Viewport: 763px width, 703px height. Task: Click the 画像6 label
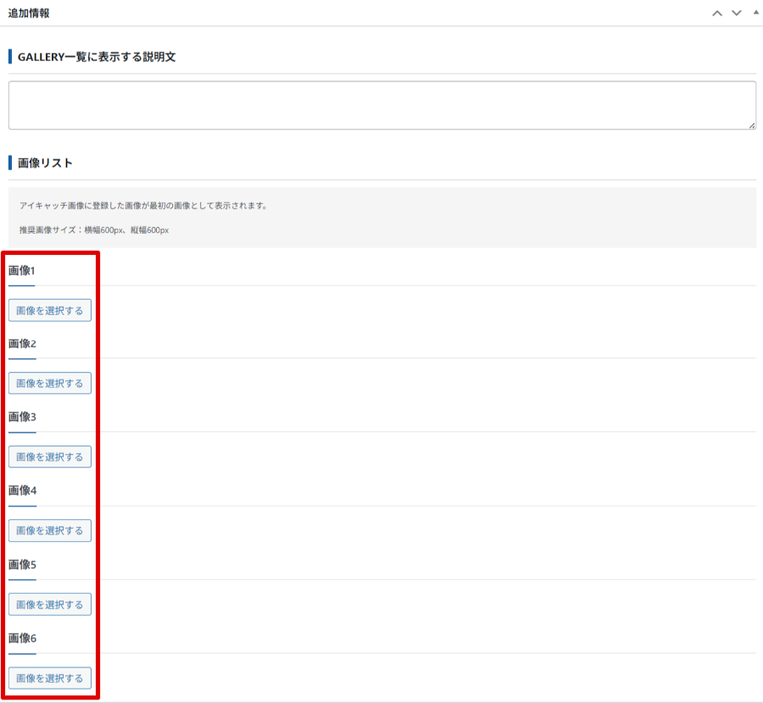22,638
